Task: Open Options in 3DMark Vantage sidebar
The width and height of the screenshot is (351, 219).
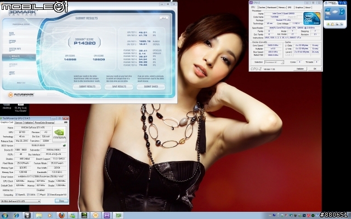Action: (x=12, y=41)
